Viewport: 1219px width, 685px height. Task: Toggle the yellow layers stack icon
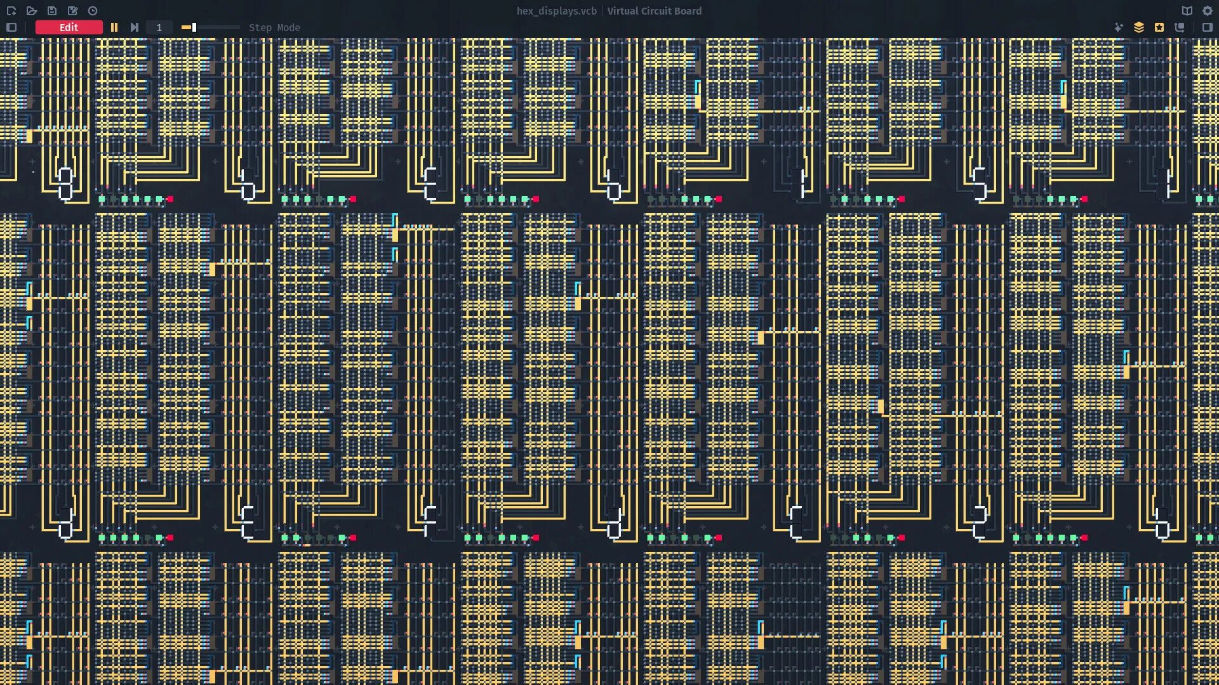1139,27
